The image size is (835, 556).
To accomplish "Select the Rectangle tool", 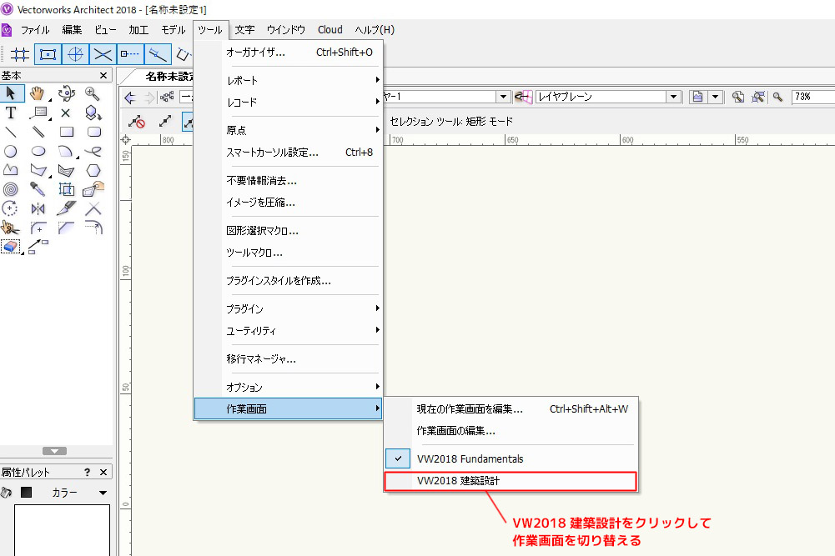I will (x=67, y=132).
